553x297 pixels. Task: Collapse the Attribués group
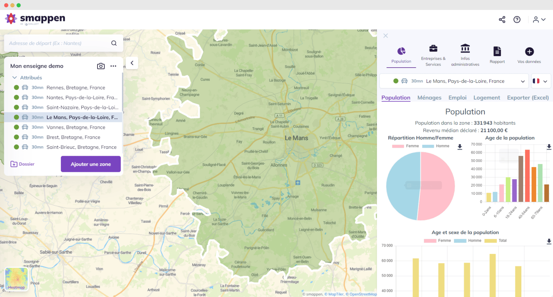coord(15,78)
